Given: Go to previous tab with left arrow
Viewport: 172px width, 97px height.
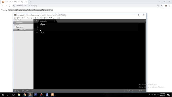Looking at the screenshot, I should pos(35,21).
